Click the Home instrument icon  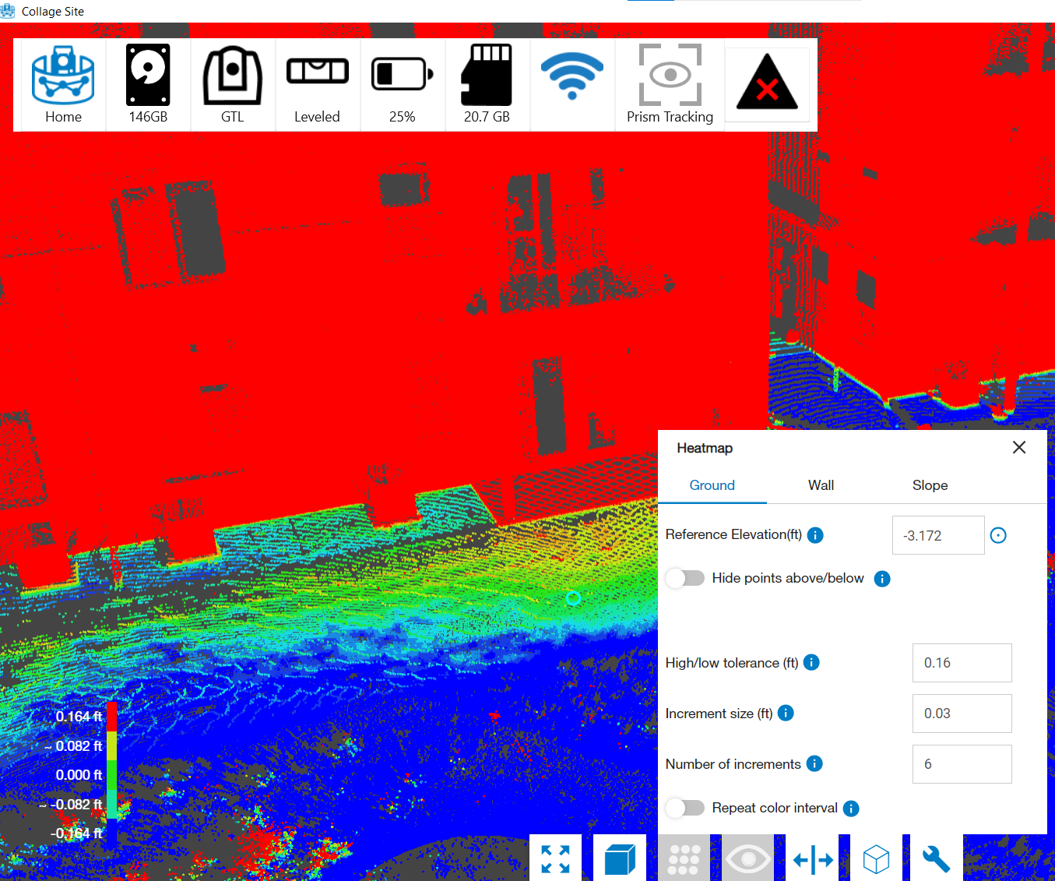63,84
